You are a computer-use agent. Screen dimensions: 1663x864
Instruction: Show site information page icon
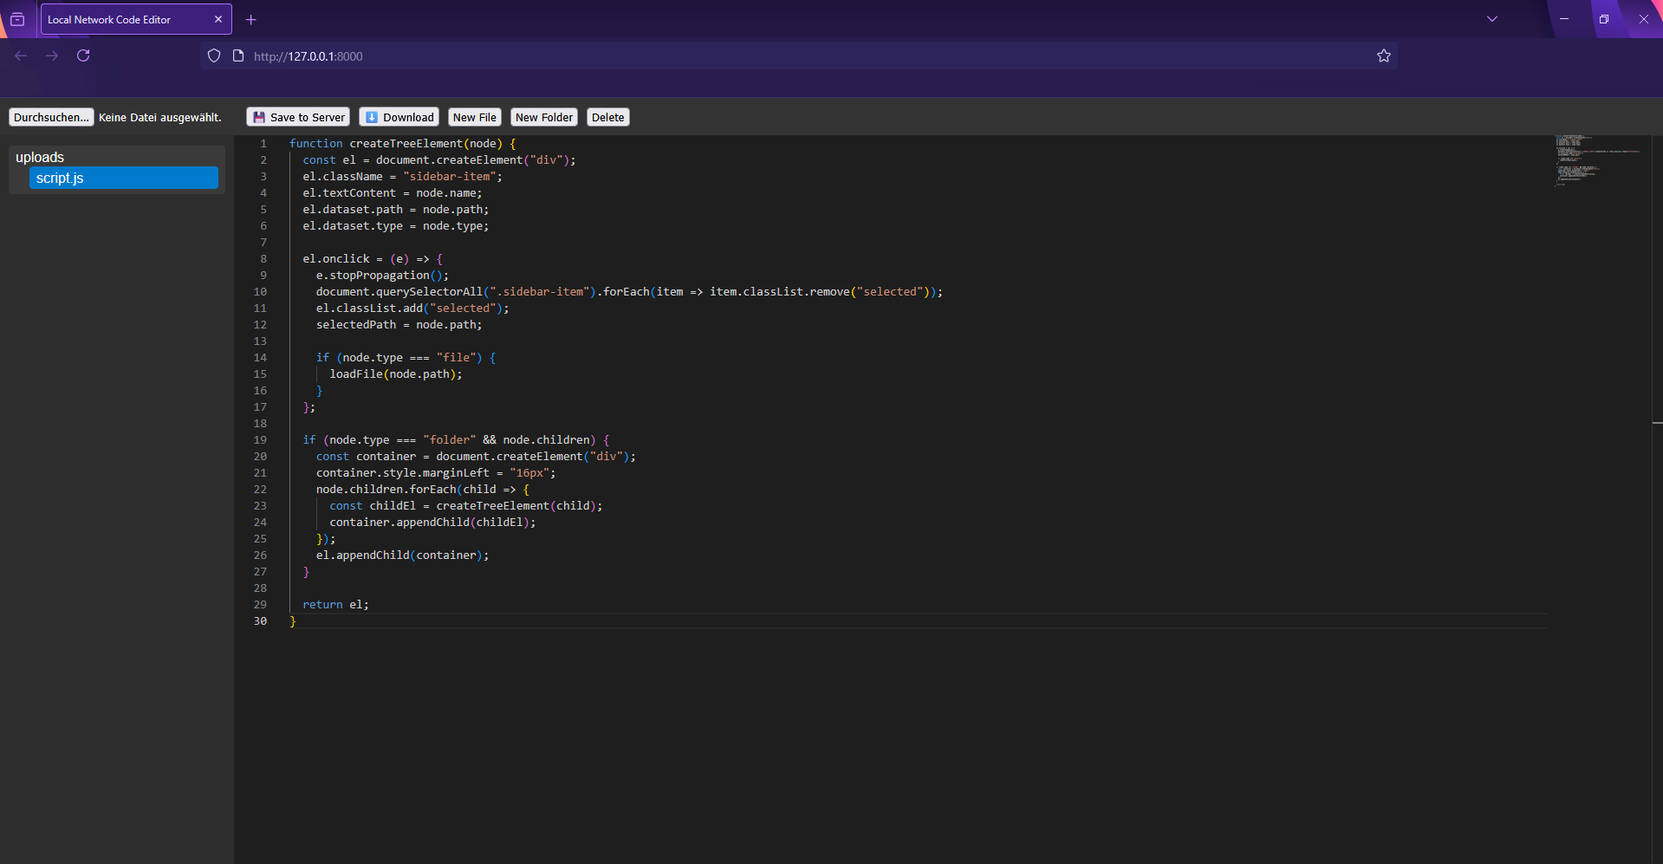click(x=238, y=55)
